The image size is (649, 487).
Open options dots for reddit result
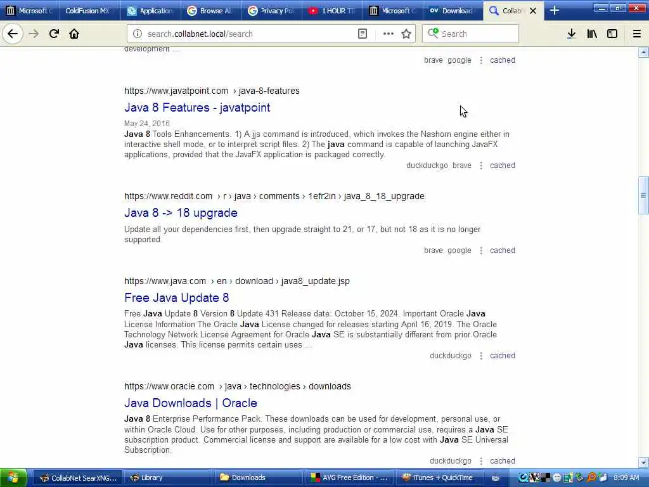[x=481, y=250]
